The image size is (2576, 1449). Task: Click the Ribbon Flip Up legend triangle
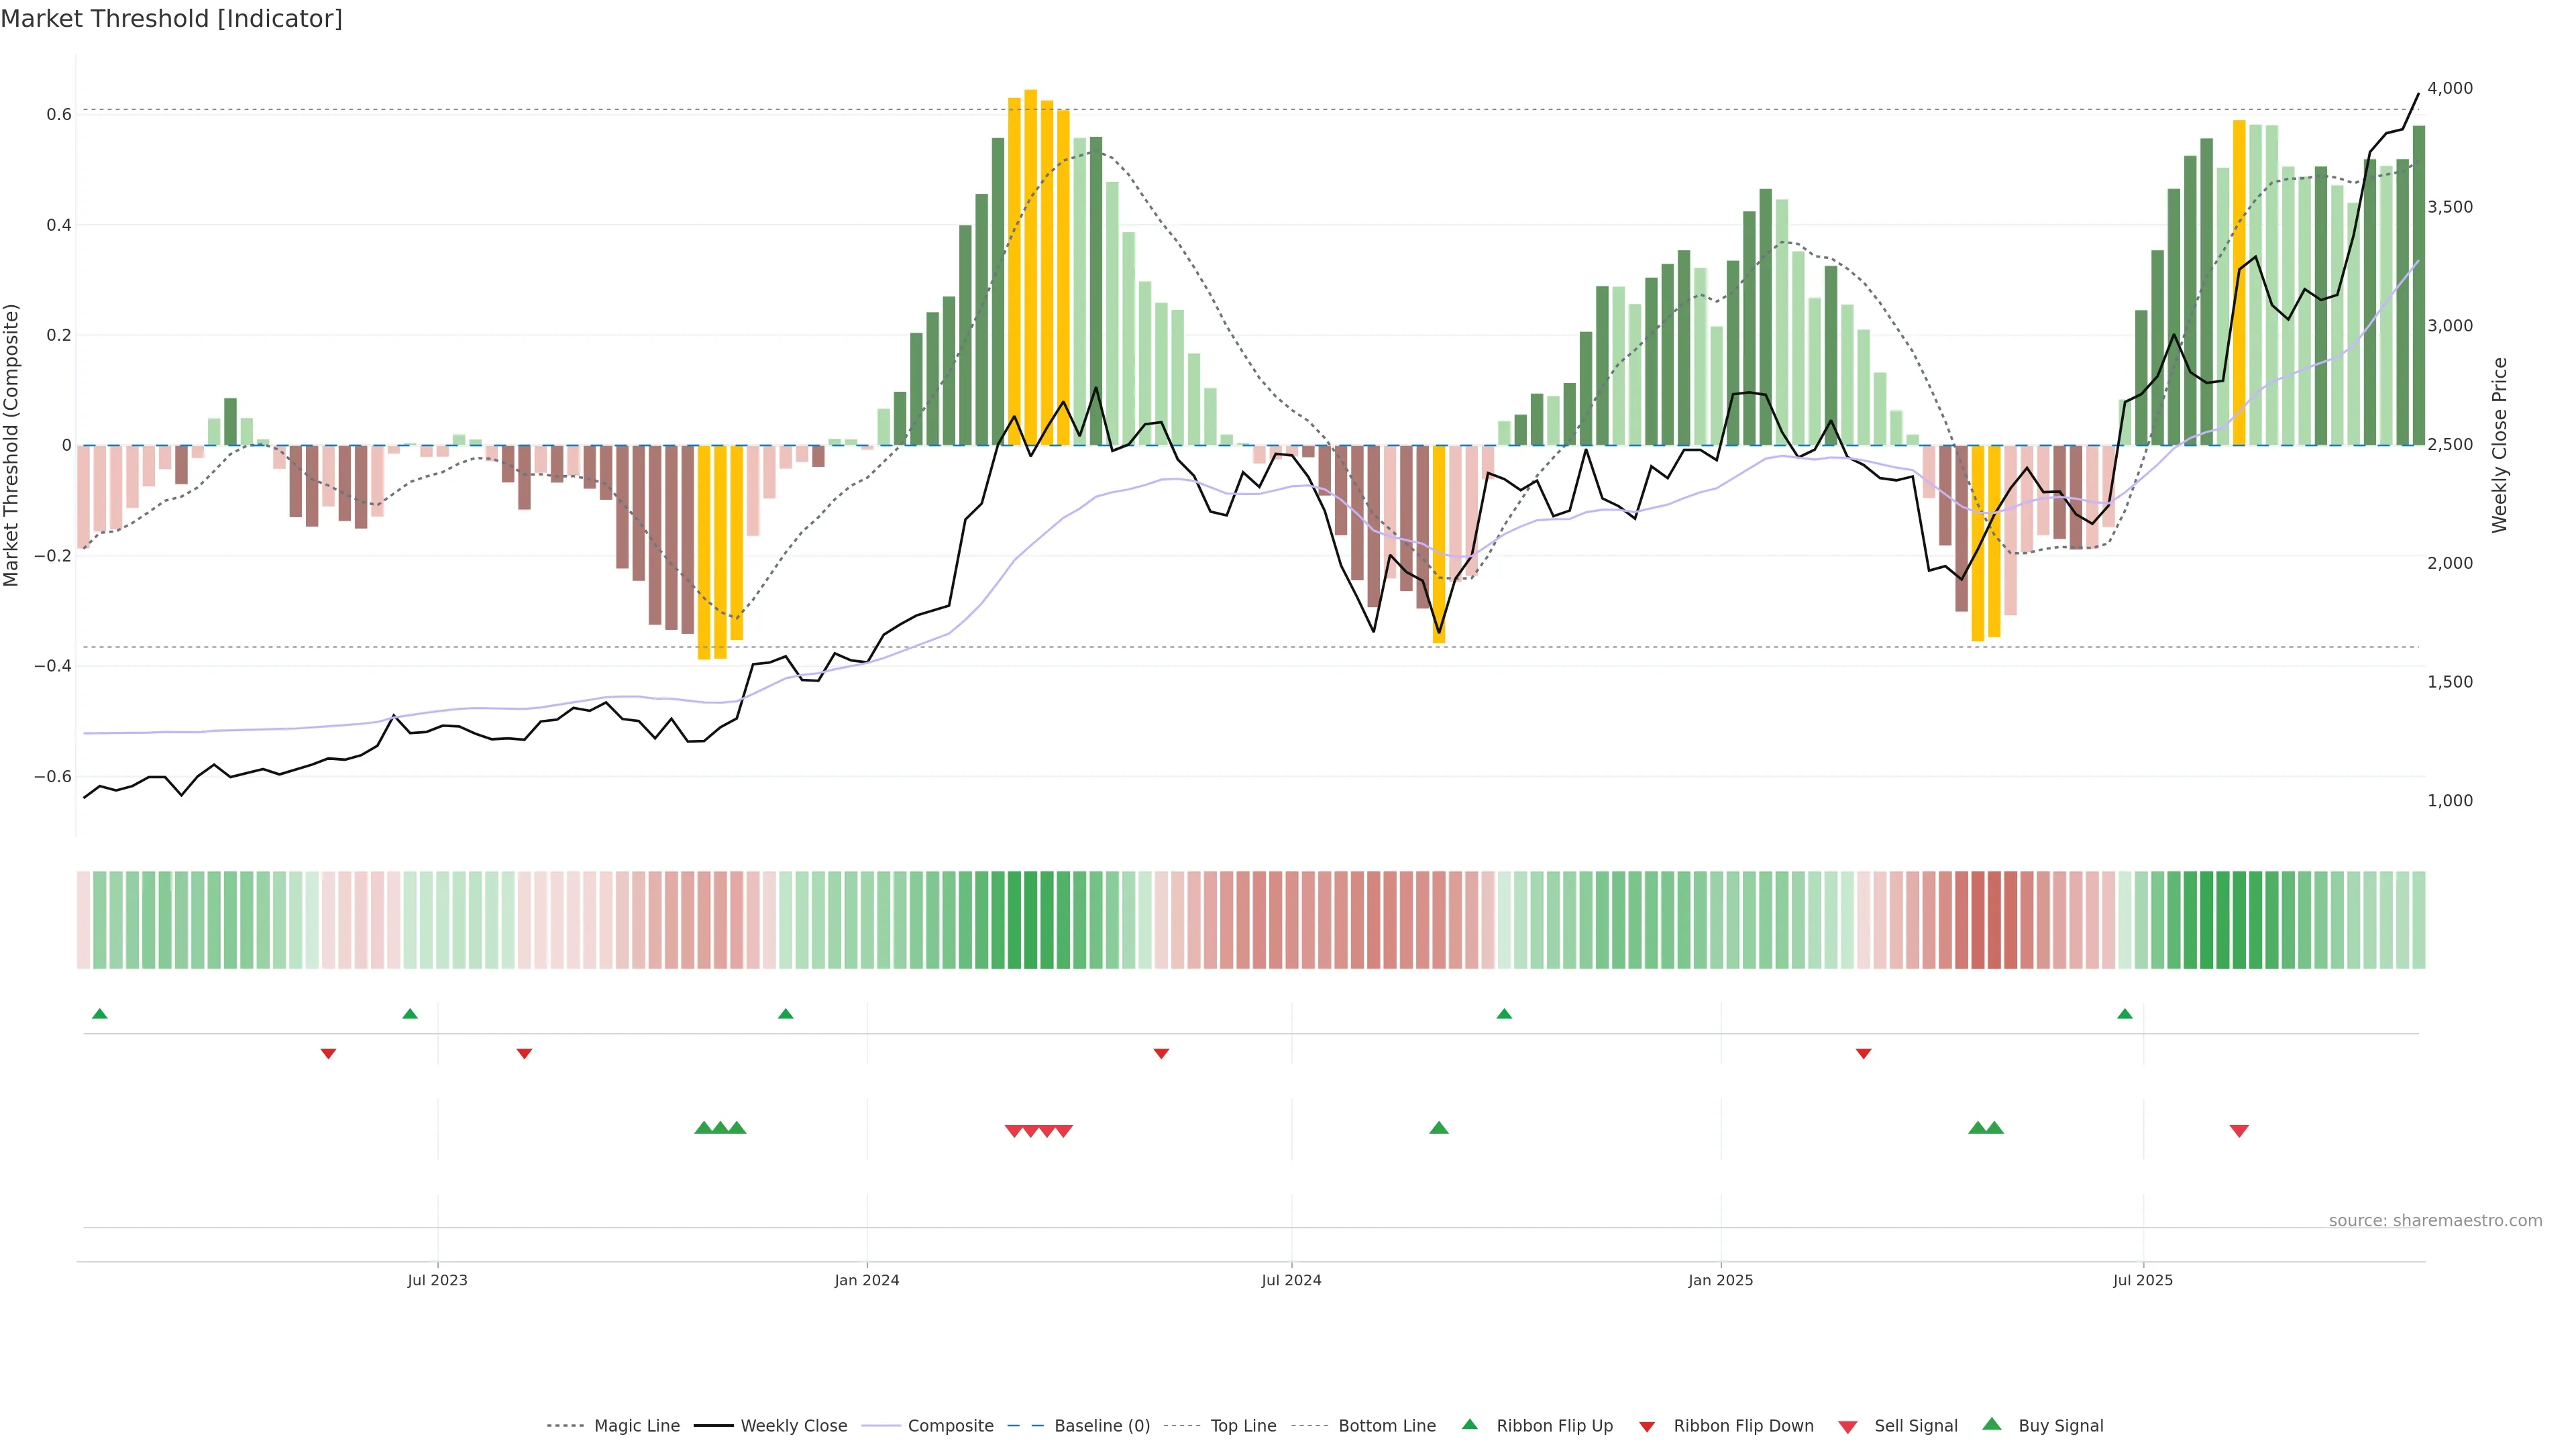click(1469, 1424)
